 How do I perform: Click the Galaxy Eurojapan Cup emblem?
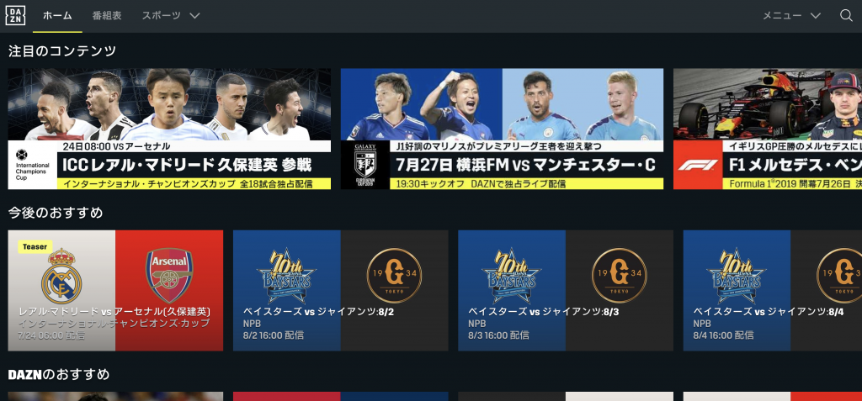pyautogui.click(x=364, y=165)
